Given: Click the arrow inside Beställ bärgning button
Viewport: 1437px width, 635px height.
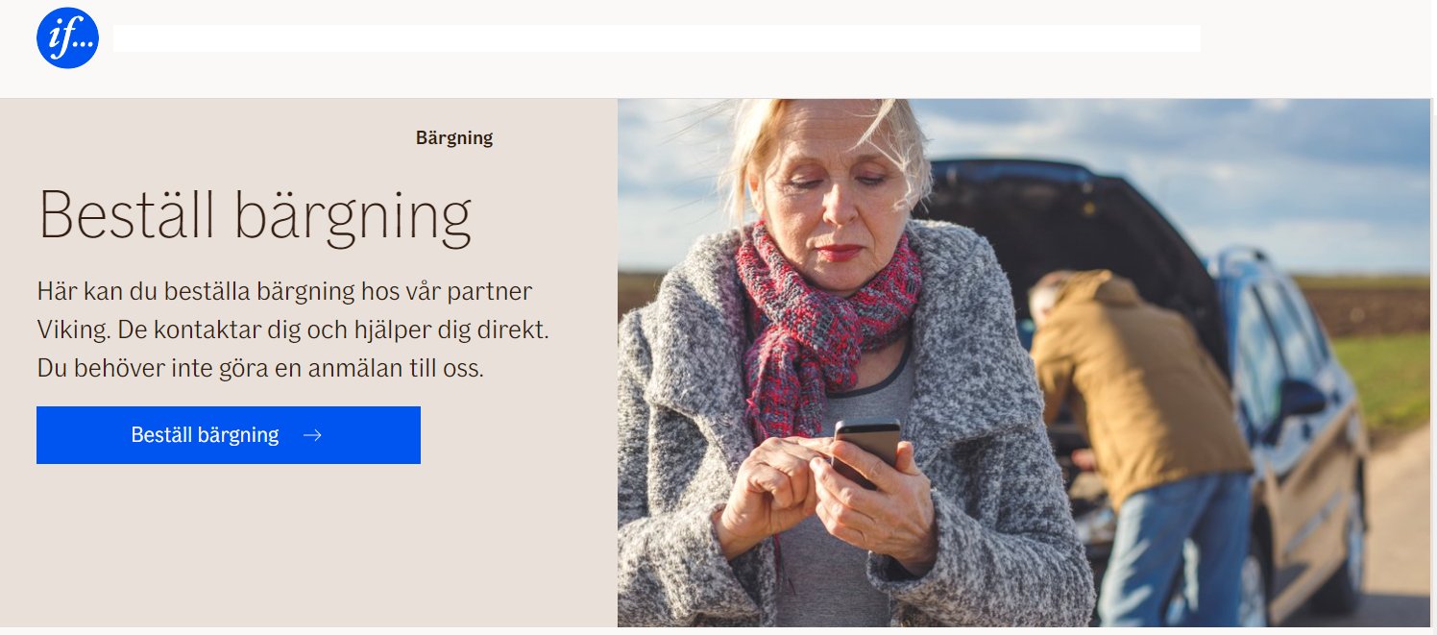Looking at the screenshot, I should [x=312, y=435].
